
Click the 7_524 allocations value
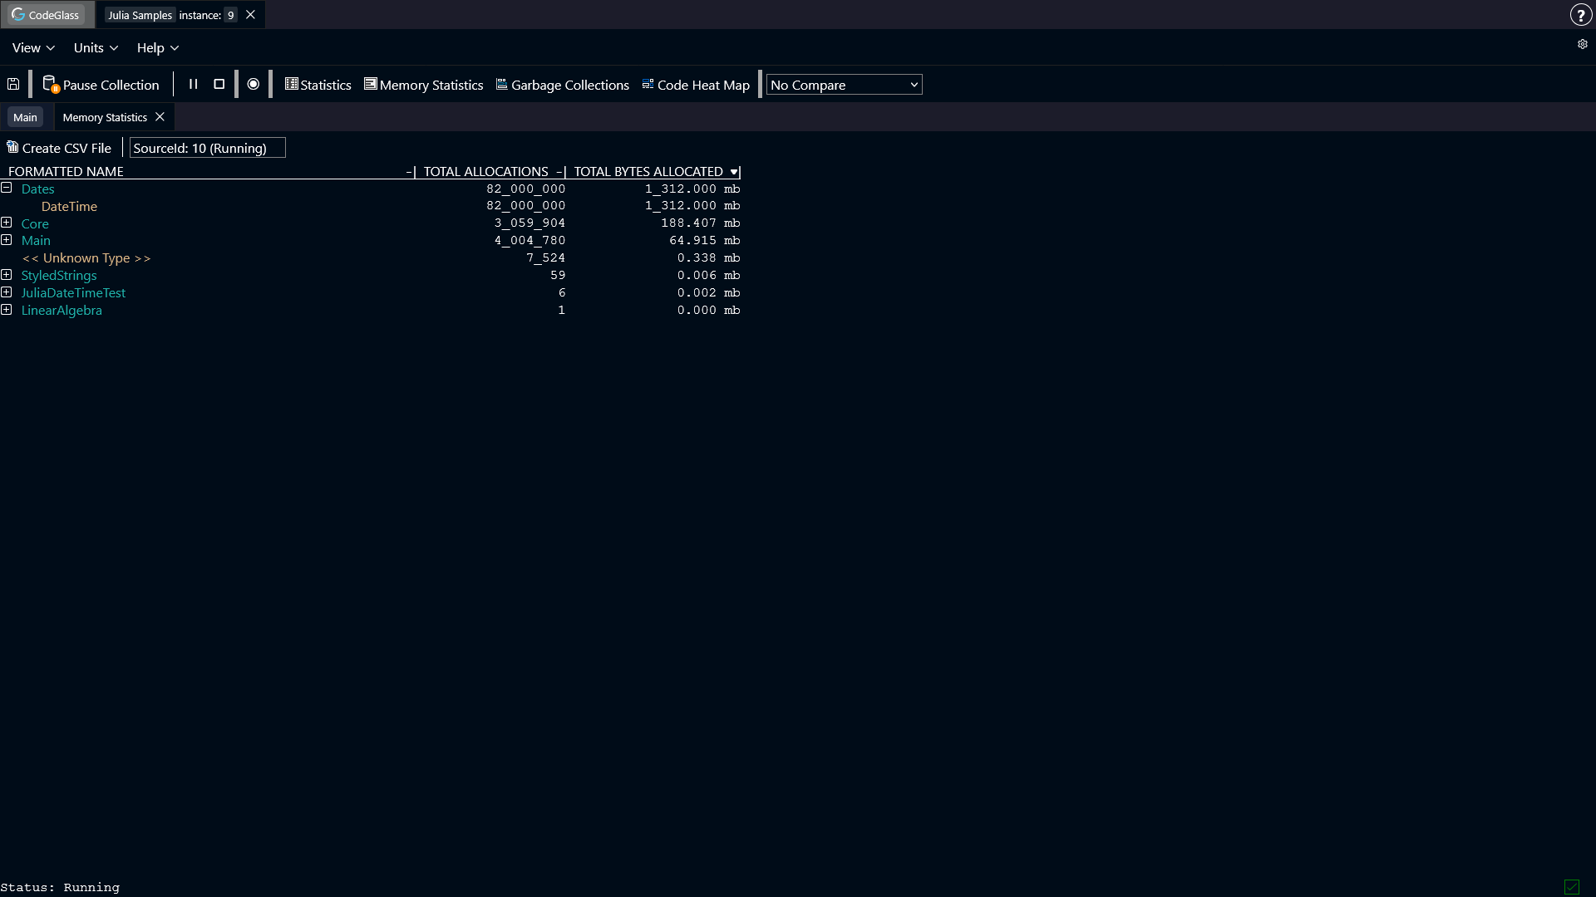545,258
